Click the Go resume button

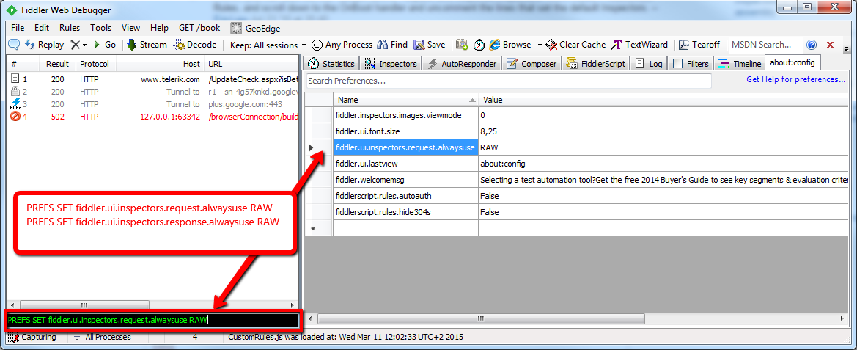(105, 45)
